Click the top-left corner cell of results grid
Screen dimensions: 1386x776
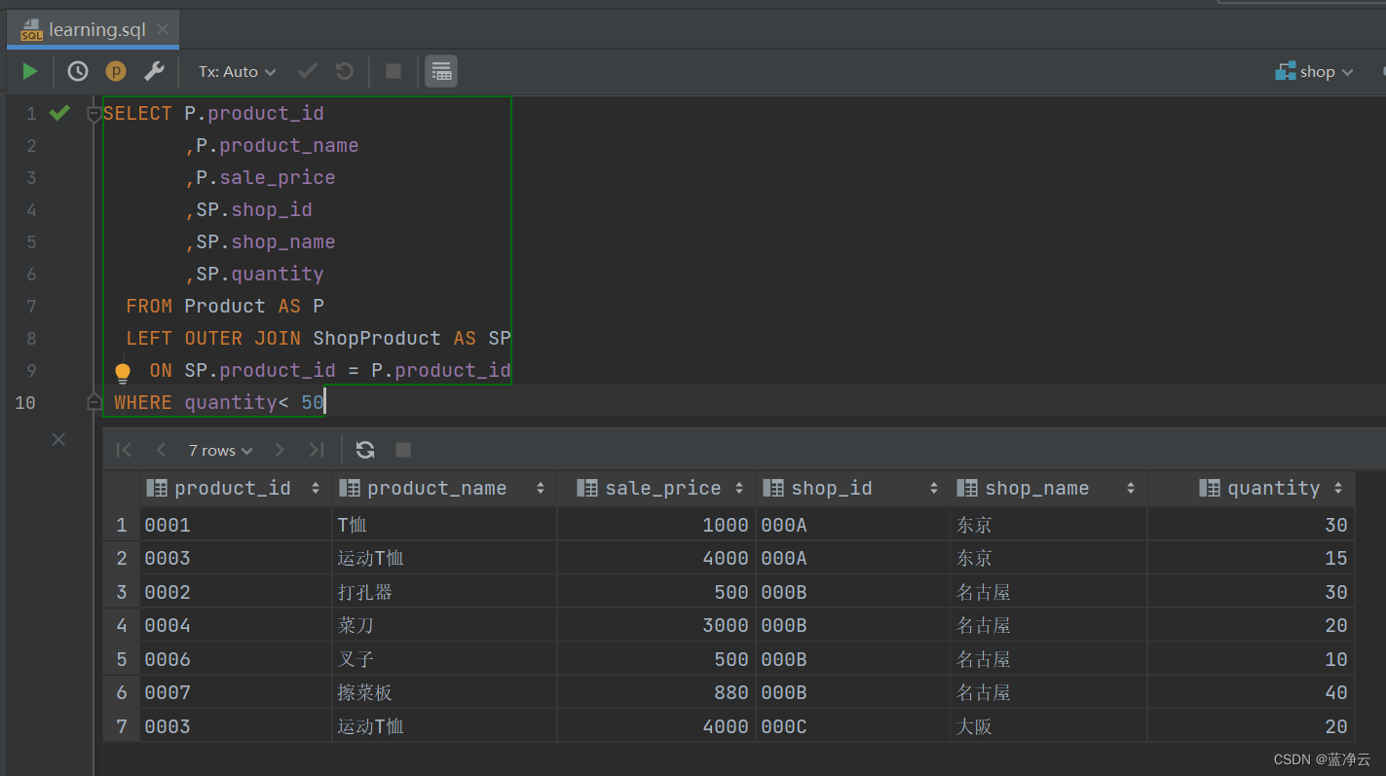pos(122,488)
